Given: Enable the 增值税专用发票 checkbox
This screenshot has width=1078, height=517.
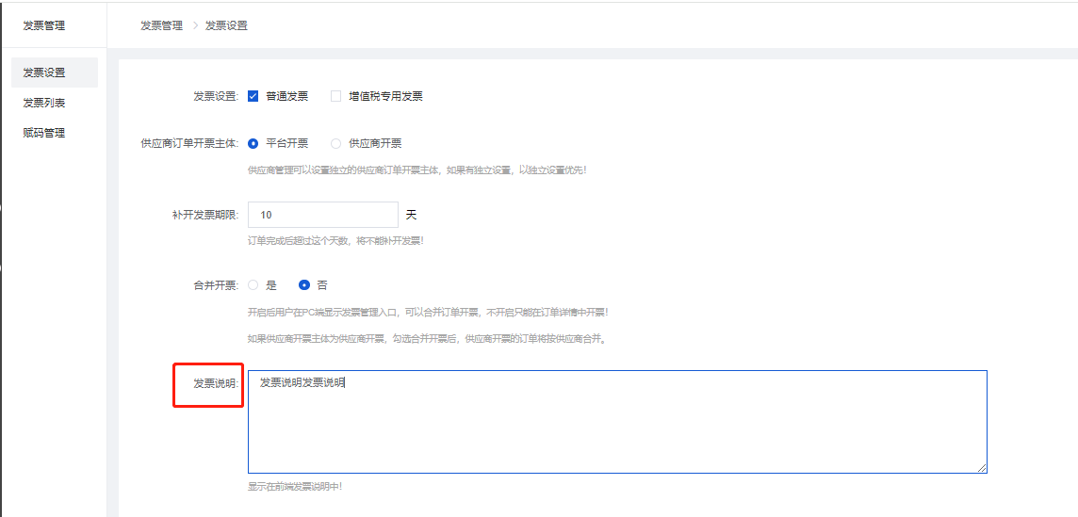Looking at the screenshot, I should pyautogui.click(x=335, y=96).
